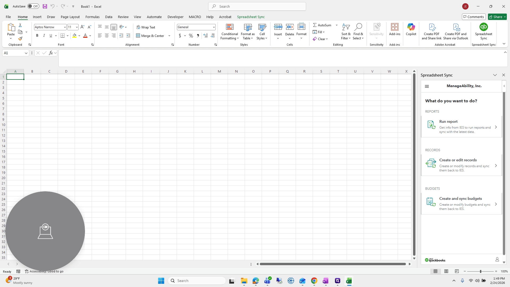This screenshot has width=510, height=287.
Task: Open the Merge & Center dropdown arrow
Action: [169, 36]
